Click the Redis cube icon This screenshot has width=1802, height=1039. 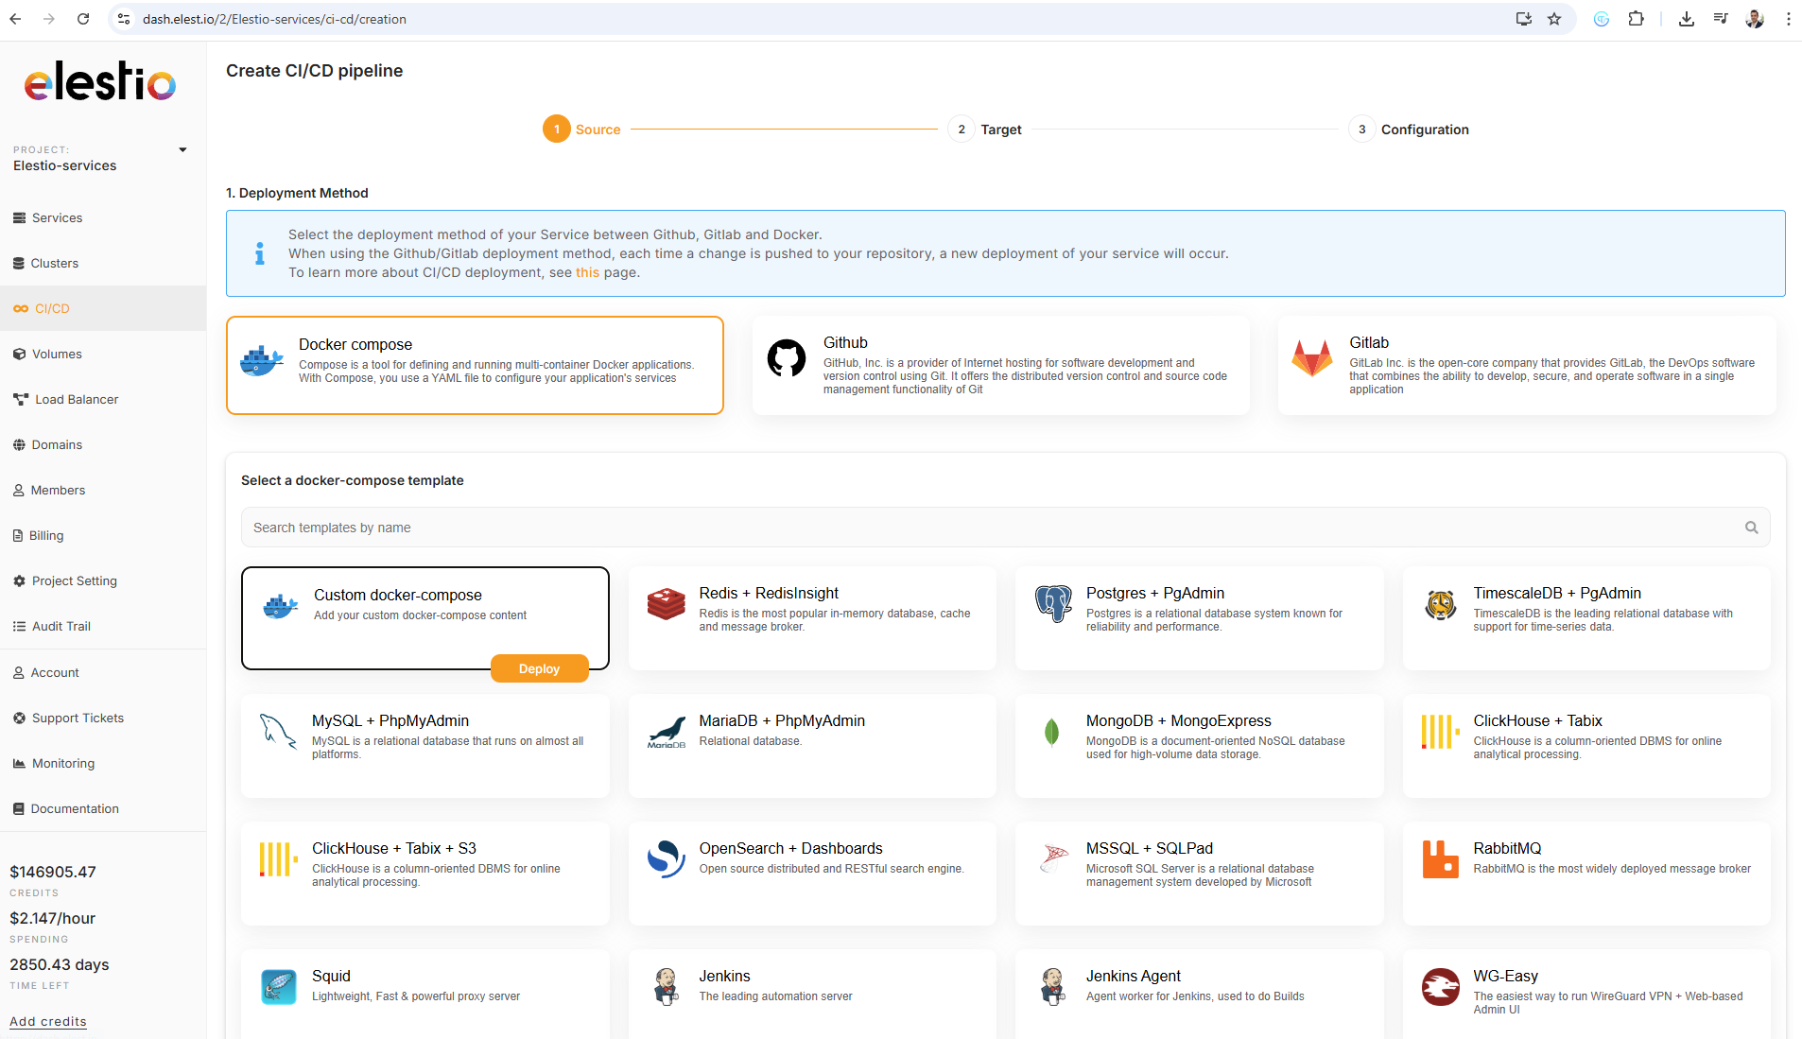click(666, 603)
